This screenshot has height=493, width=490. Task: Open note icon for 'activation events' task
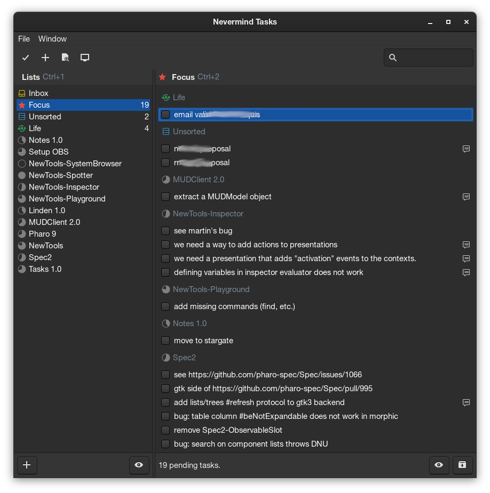(x=466, y=258)
